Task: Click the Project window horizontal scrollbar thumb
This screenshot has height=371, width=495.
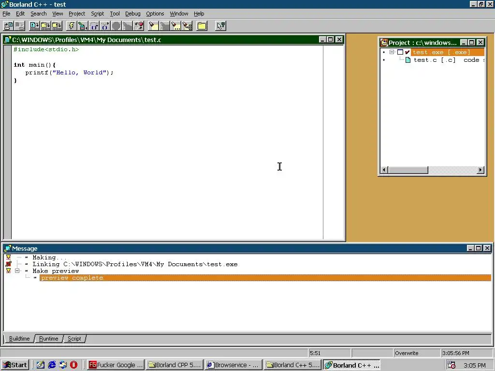Action: click(408, 170)
